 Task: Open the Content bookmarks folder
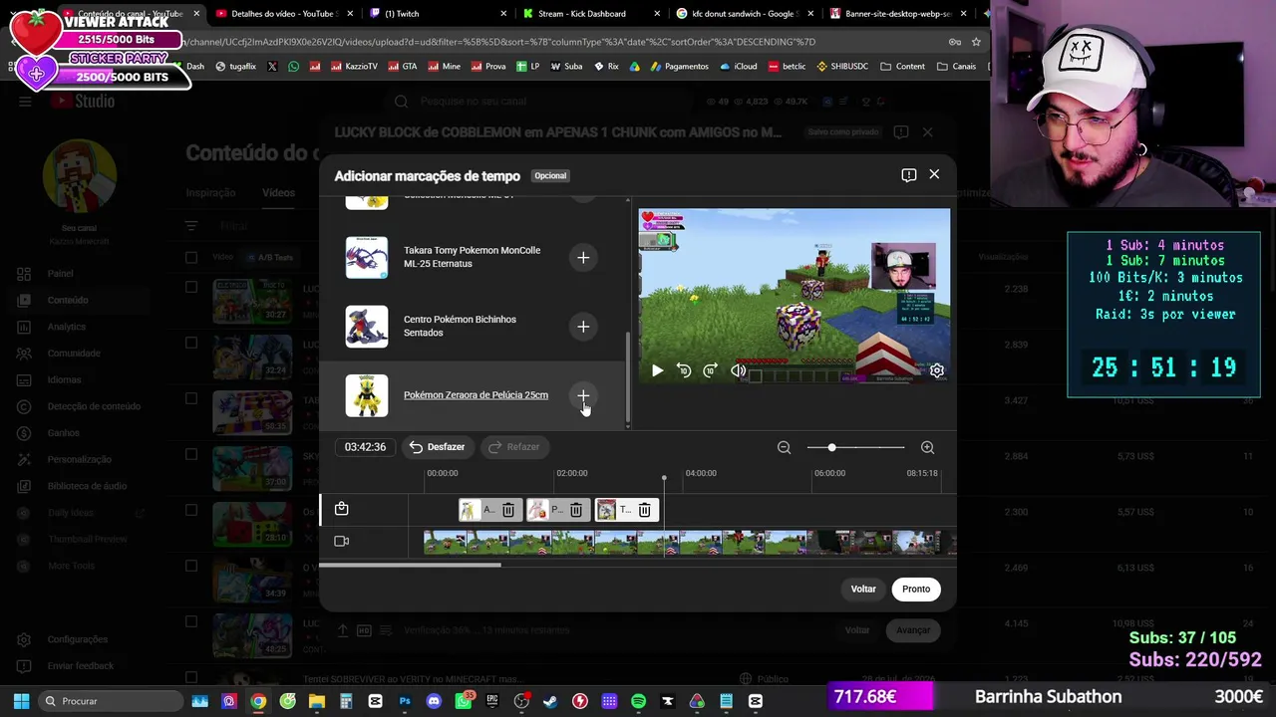click(x=902, y=67)
